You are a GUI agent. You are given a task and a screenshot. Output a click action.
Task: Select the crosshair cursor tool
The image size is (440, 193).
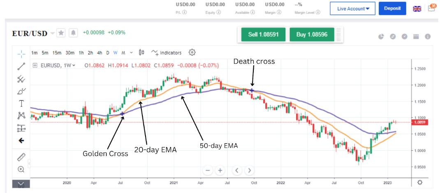tap(21, 53)
